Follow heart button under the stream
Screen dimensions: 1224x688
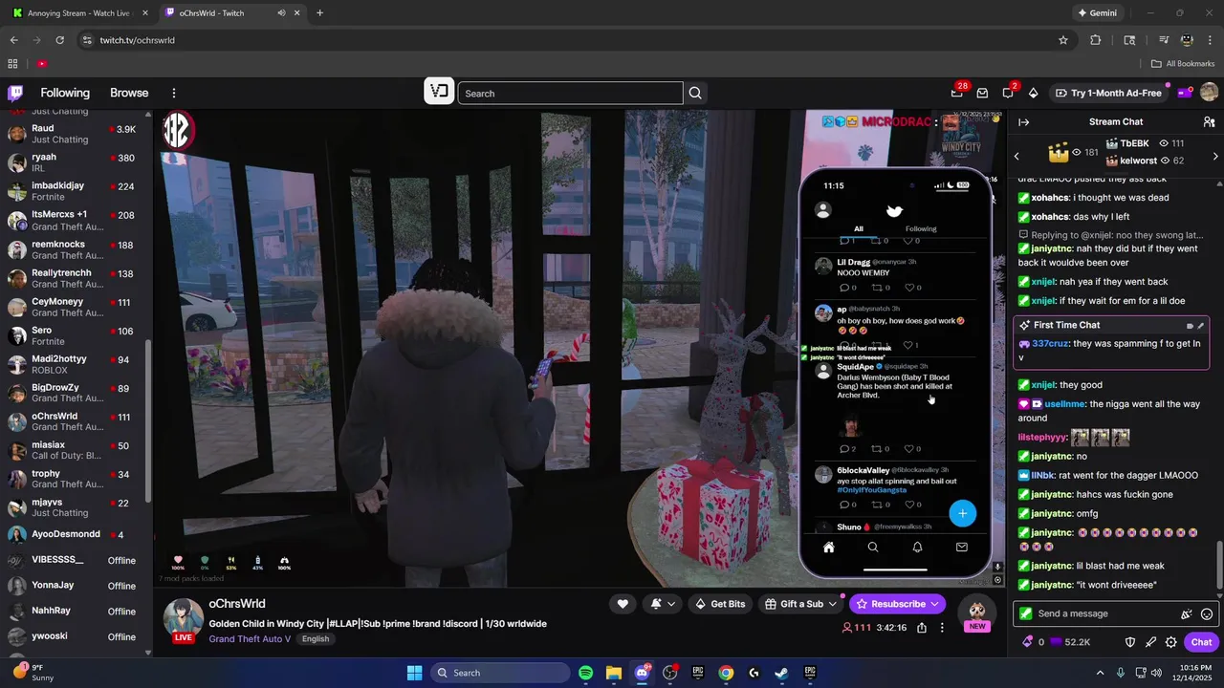tap(623, 604)
